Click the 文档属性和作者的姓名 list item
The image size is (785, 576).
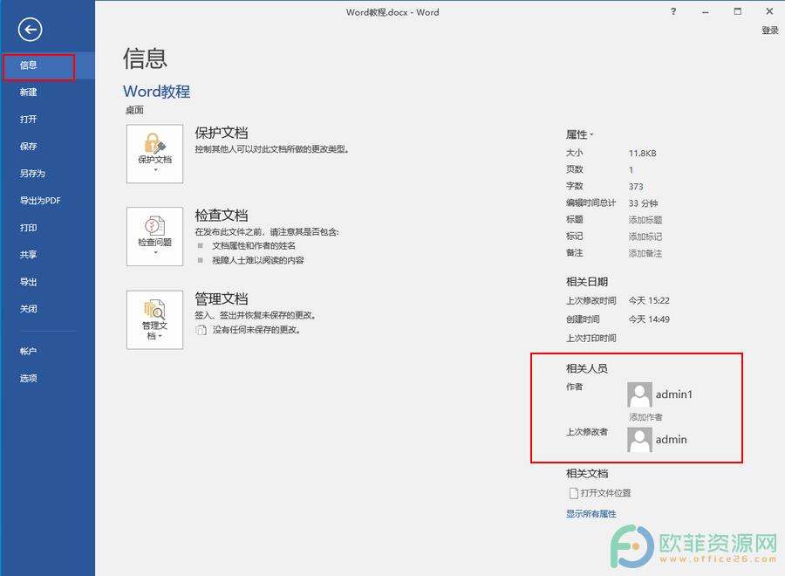(254, 246)
